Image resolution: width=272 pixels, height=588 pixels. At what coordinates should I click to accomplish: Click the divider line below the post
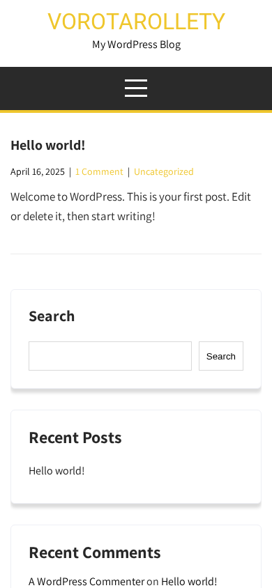coord(136,254)
